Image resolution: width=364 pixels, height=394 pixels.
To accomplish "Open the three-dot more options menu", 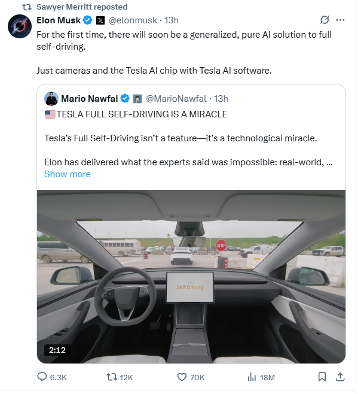I will [340, 20].
